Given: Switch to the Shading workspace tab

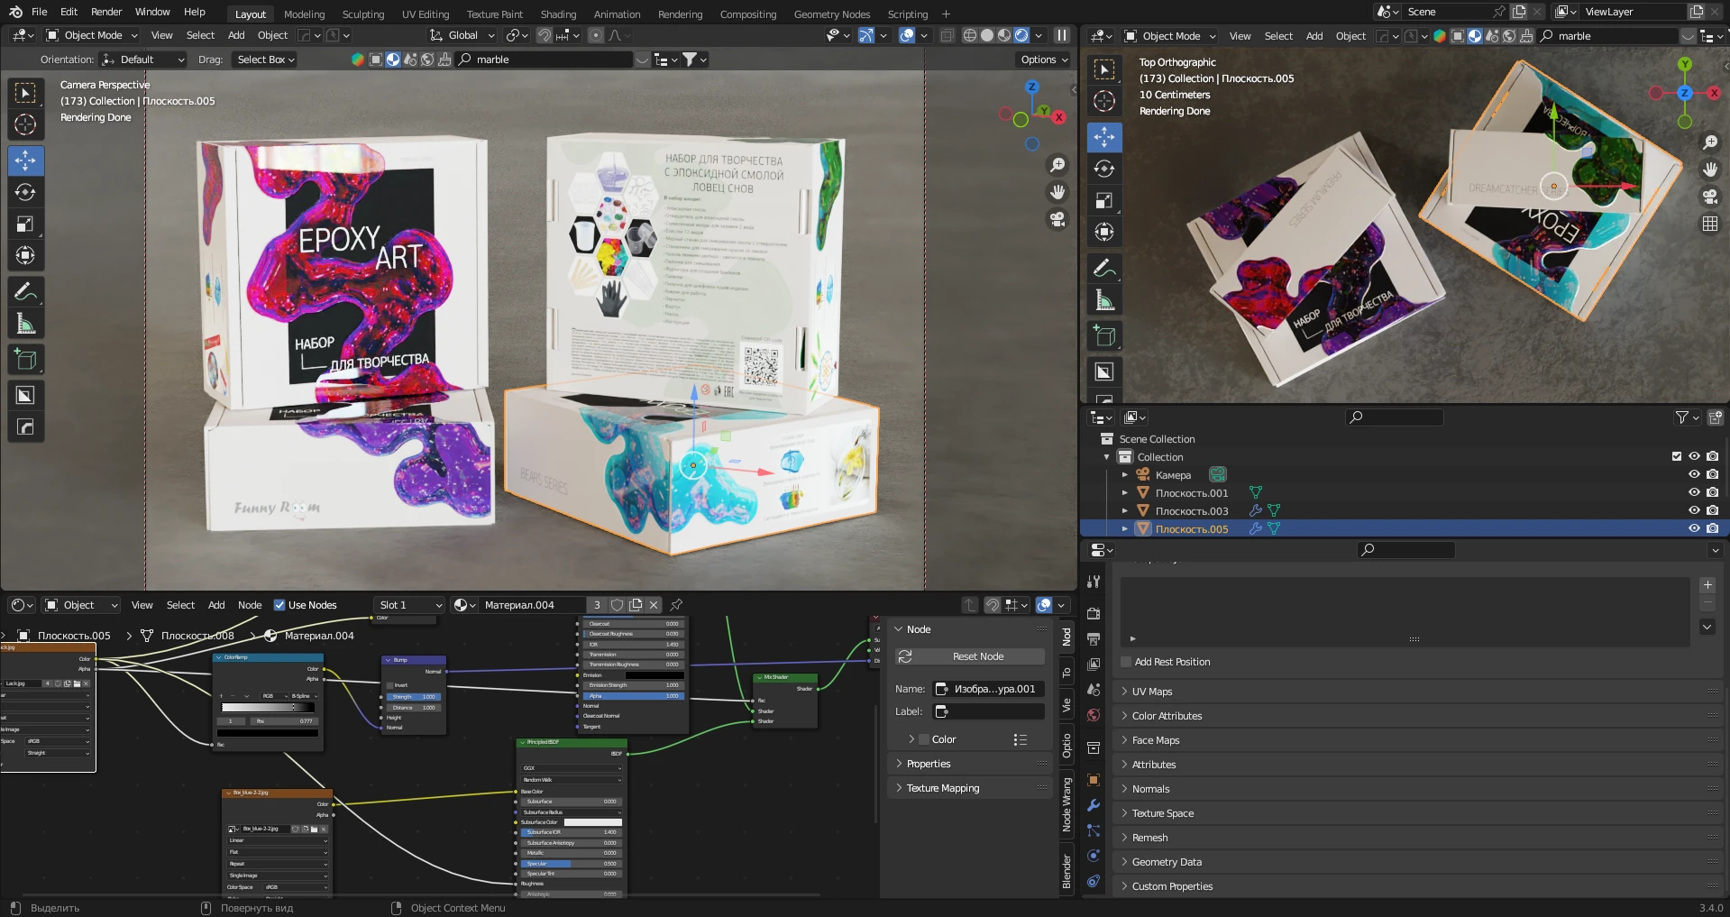Looking at the screenshot, I should 557,14.
